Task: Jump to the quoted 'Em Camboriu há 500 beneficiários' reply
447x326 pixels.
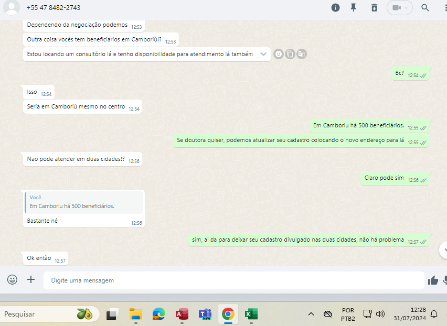Action: pos(84,202)
